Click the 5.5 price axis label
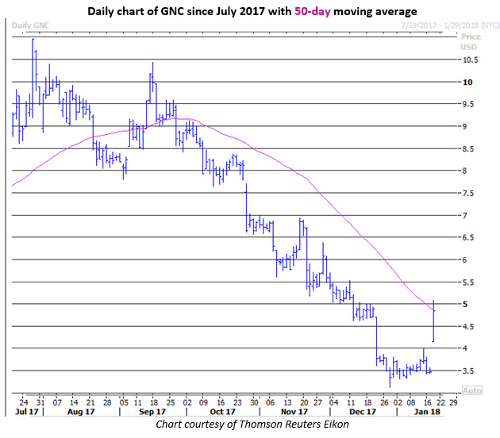The image size is (500, 438). [x=468, y=282]
